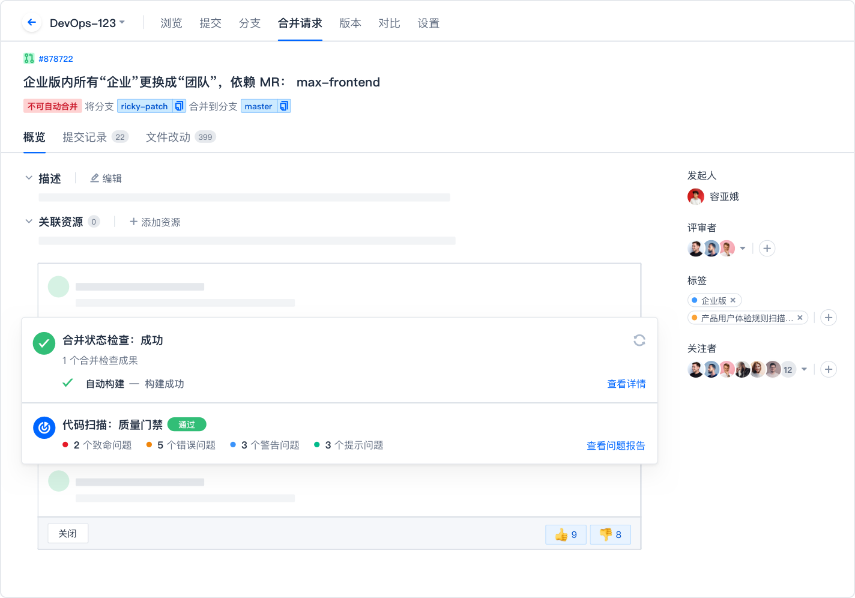The height and width of the screenshot is (598, 855).
Task: Open the 分支 navigation tab
Action: click(x=249, y=23)
